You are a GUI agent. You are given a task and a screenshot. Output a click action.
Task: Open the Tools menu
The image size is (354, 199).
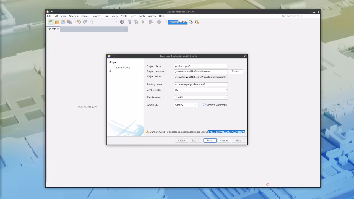[x=142, y=16]
